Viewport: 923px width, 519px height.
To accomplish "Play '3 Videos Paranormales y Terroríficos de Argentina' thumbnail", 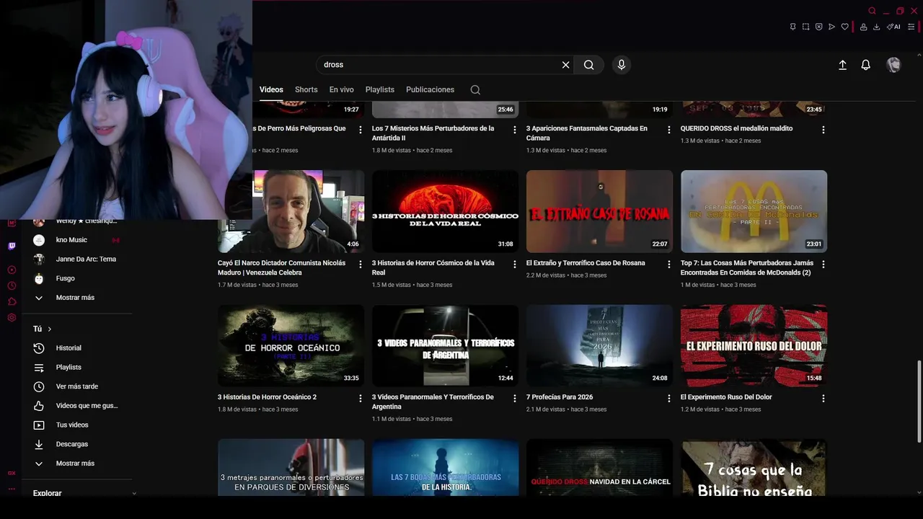I will [445, 345].
